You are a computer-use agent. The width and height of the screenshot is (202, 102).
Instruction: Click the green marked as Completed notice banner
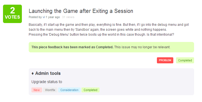(x=111, y=47)
